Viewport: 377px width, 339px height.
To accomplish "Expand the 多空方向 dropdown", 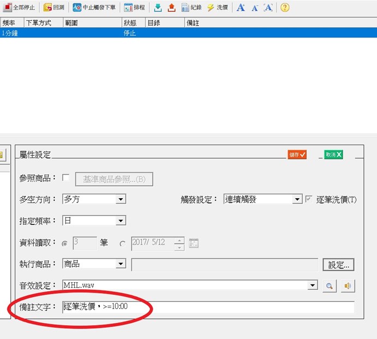I will pos(121,200).
